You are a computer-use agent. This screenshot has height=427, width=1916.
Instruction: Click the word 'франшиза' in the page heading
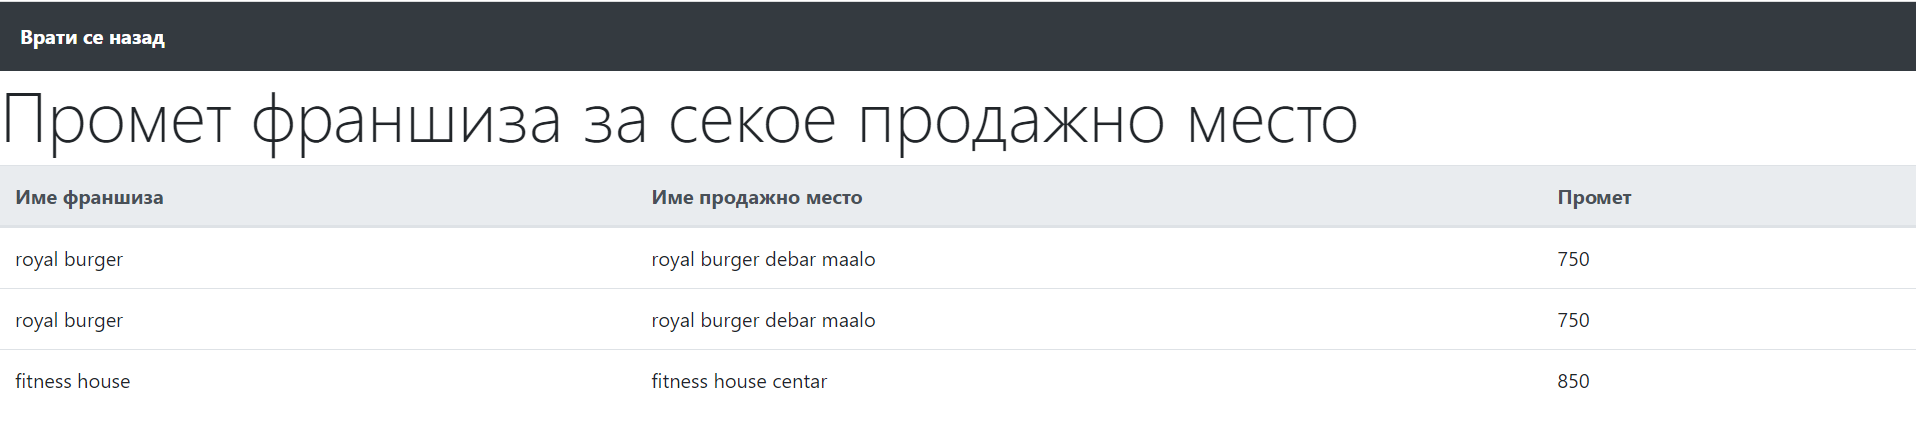point(405,122)
